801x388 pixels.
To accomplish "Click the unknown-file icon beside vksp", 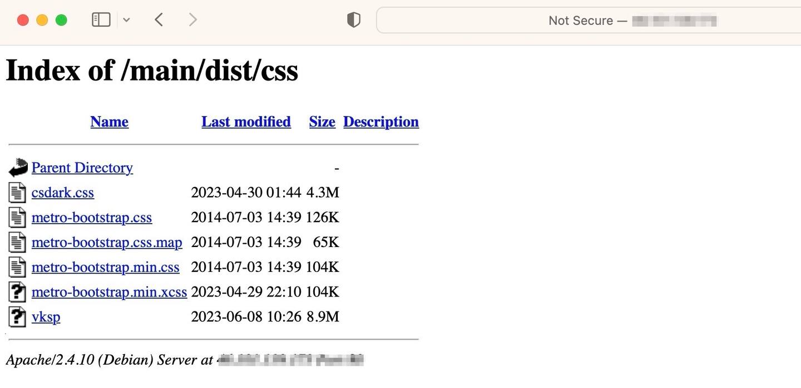I will click(x=18, y=317).
